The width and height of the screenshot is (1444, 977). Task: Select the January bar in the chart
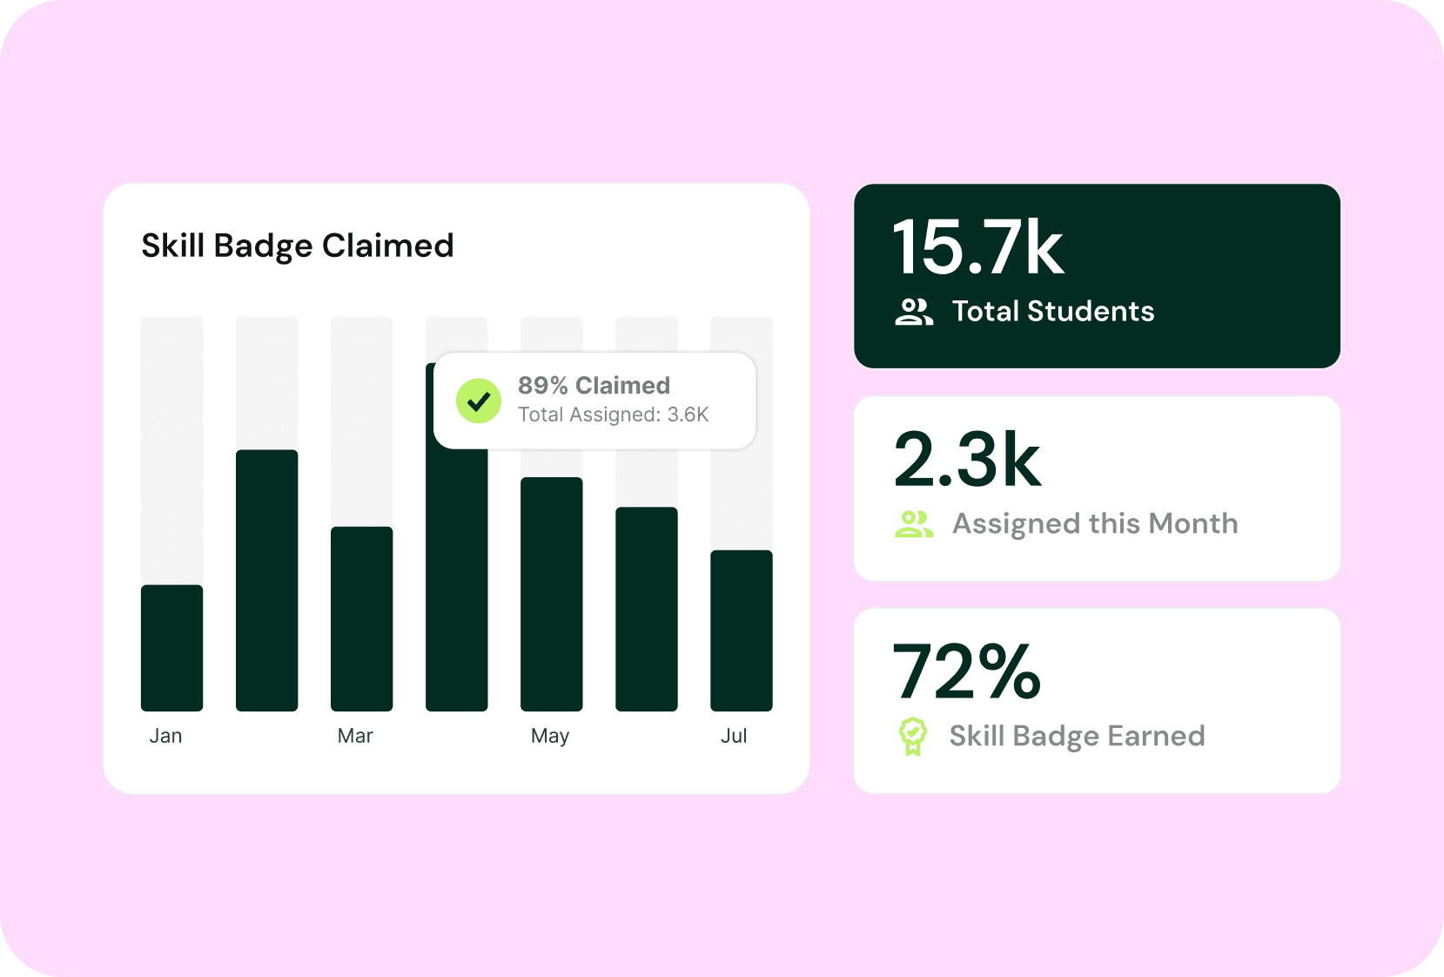(172, 647)
